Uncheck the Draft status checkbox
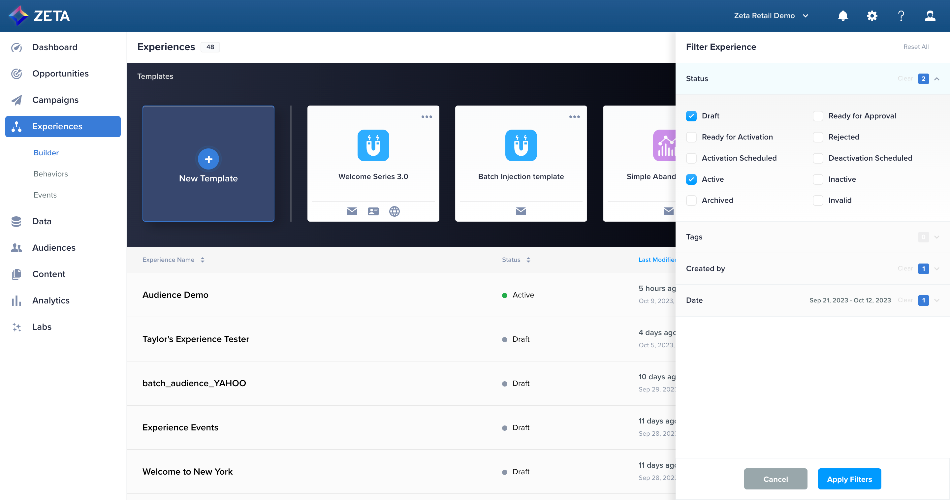 pyautogui.click(x=691, y=116)
